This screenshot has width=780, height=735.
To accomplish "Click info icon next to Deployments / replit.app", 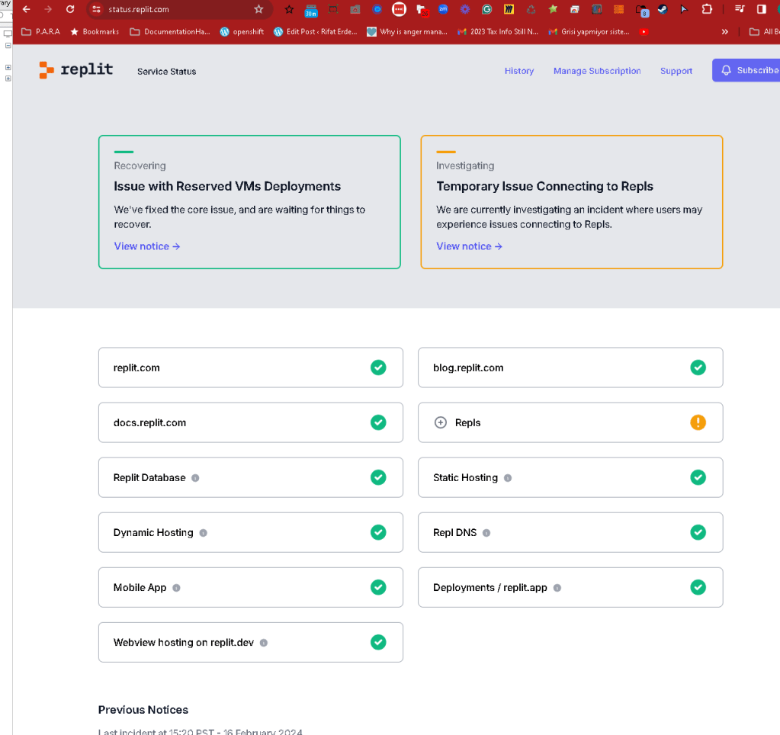I will click(x=557, y=588).
